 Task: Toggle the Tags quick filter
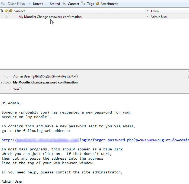click(88, 4)
